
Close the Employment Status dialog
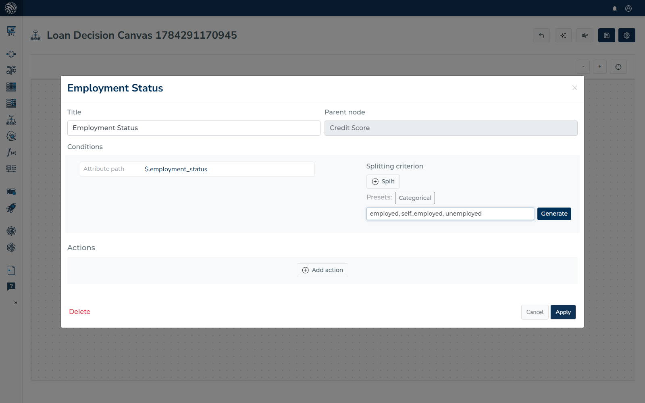click(575, 88)
